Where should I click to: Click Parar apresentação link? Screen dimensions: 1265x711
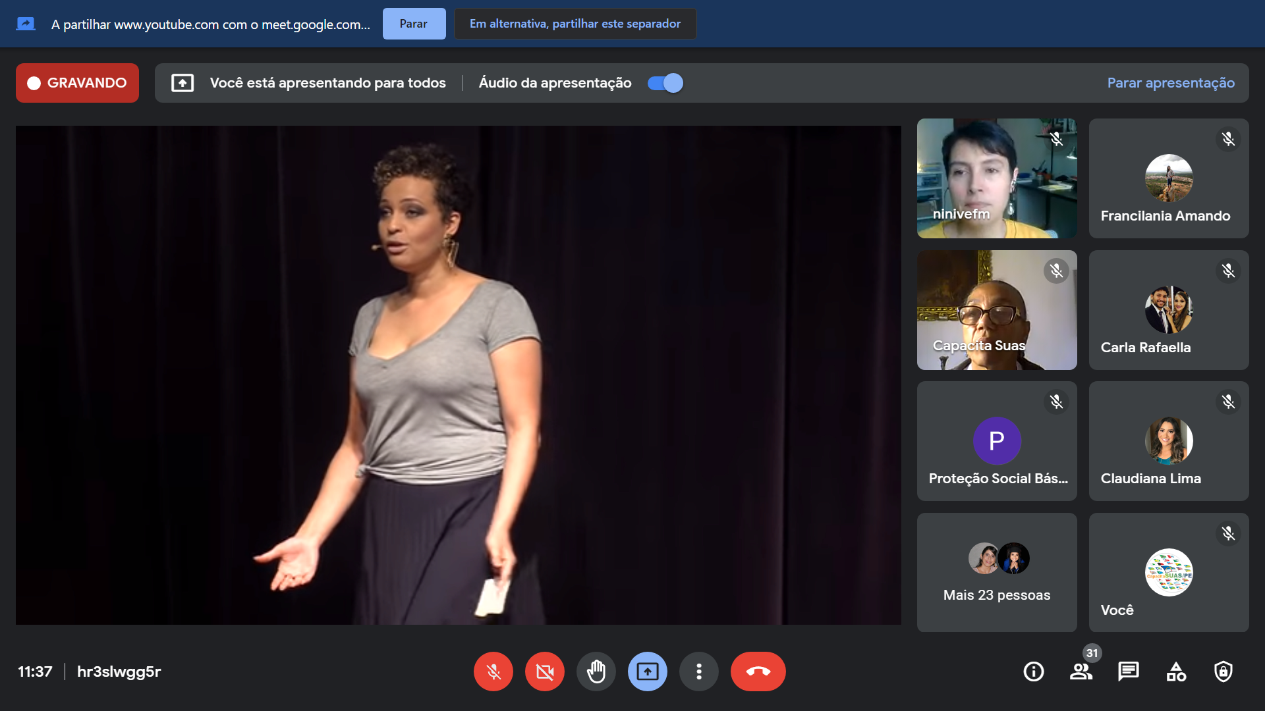1171,83
